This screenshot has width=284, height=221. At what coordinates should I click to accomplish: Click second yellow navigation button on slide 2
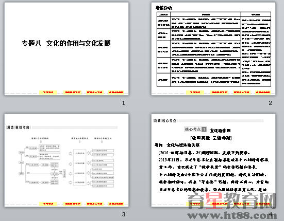click(x=220, y=93)
